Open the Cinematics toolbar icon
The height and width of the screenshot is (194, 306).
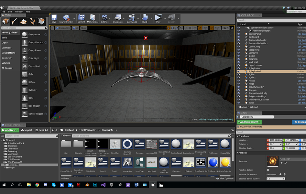[131, 18]
